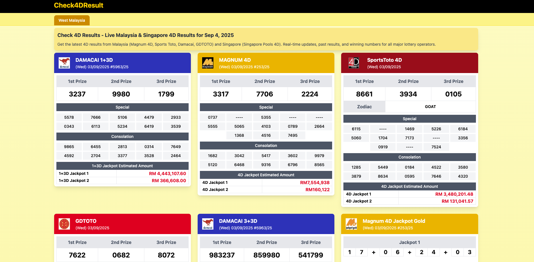This screenshot has height=262, width=534.
Task: Click the GDTOTO red circular logo
Action: (64, 224)
